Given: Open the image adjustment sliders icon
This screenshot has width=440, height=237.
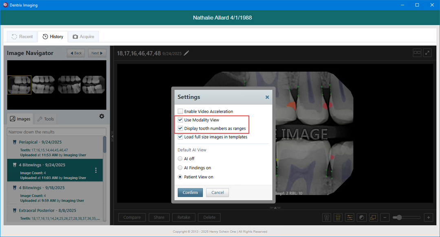Looking at the screenshot, I should click(x=350, y=217).
